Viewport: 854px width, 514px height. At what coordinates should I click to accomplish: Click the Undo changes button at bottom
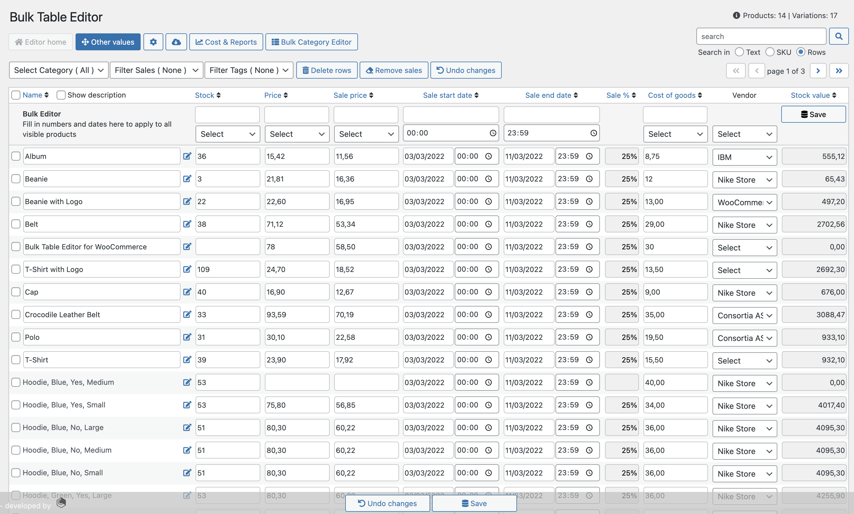point(387,504)
